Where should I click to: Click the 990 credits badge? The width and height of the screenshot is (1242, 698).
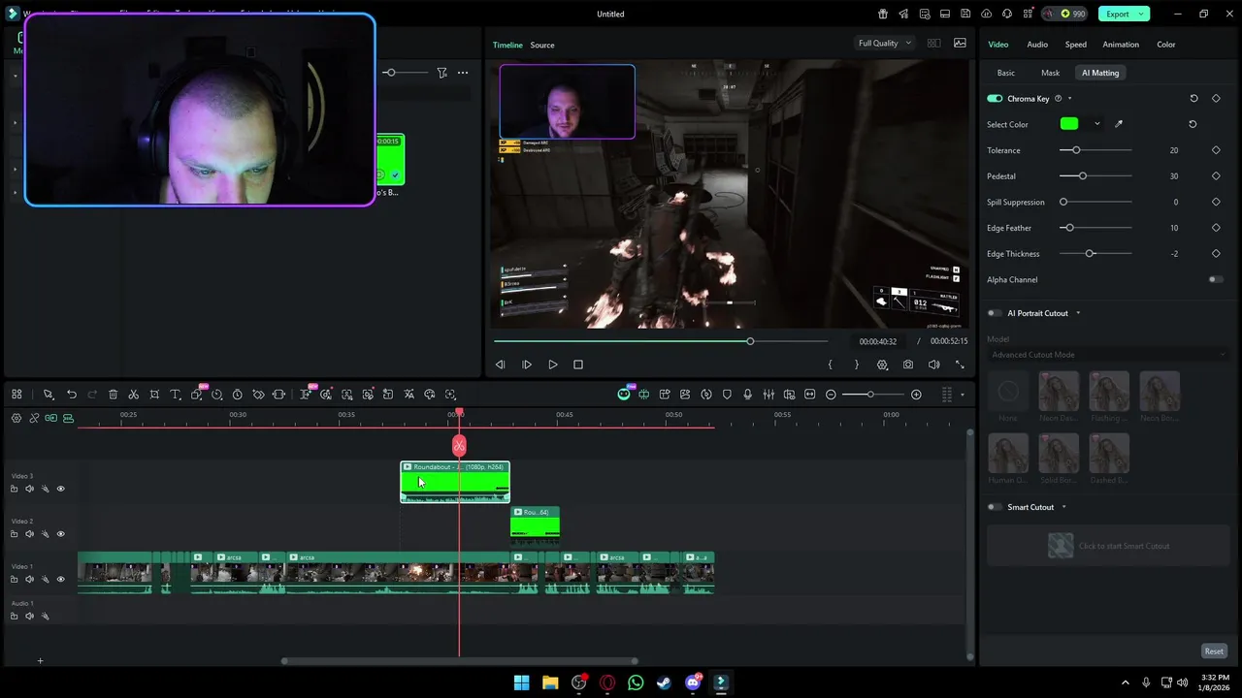point(1065,14)
